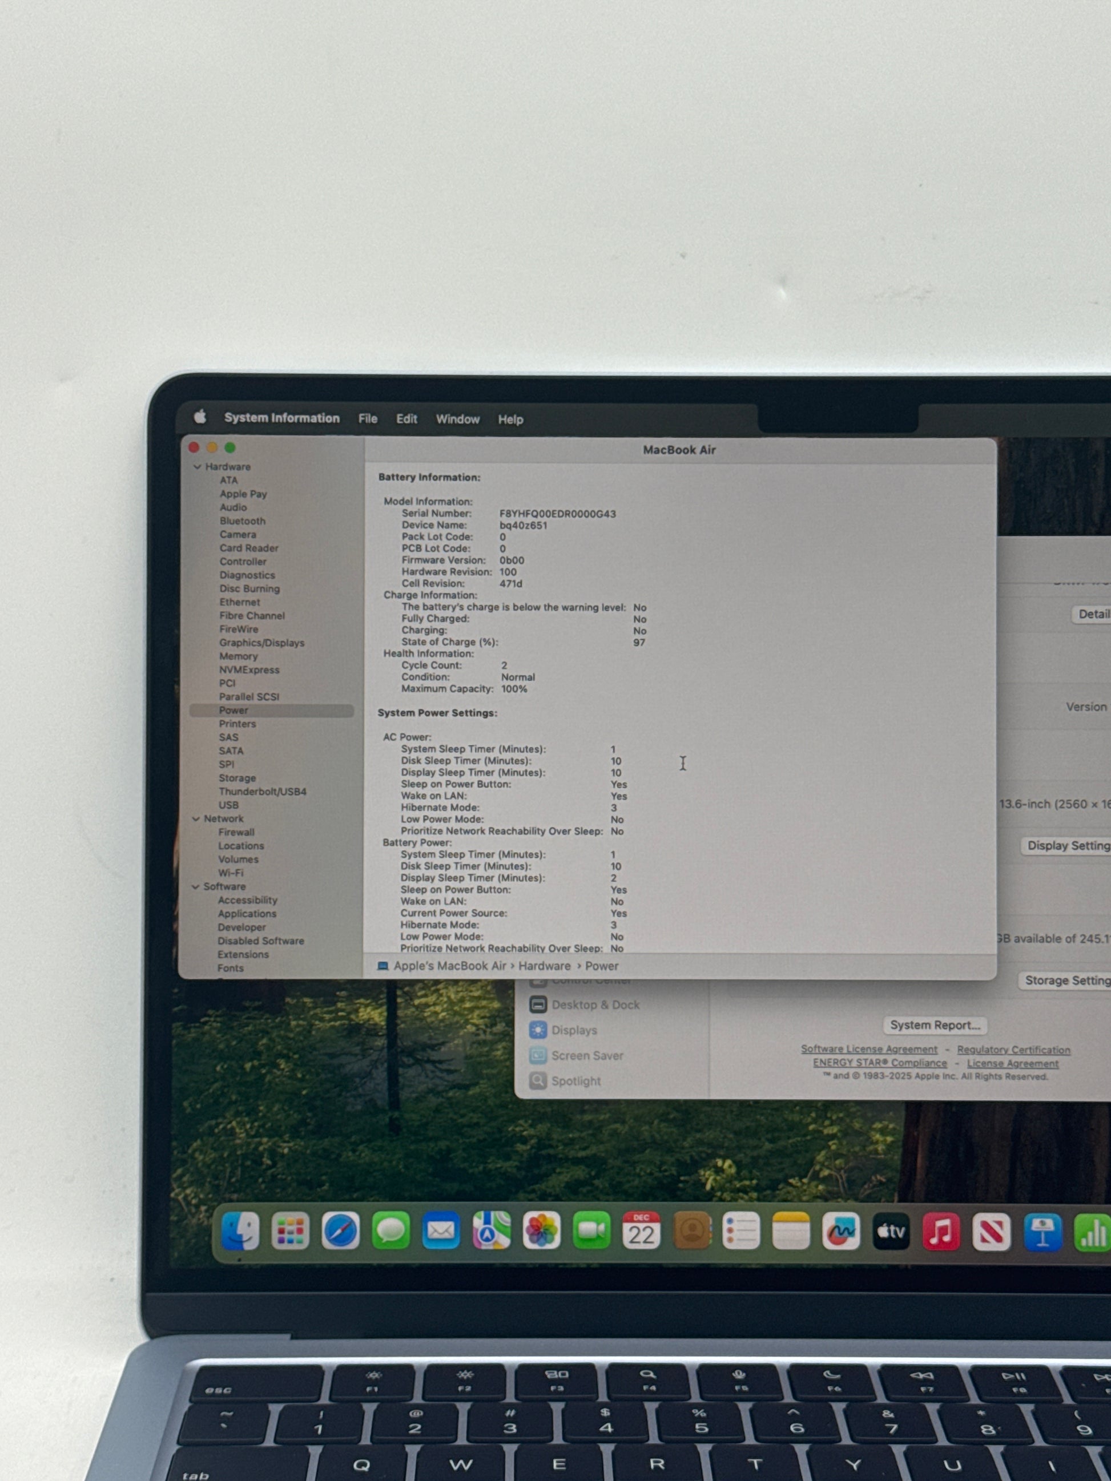
Task: Launch the Music app from Dock
Action: click(941, 1230)
